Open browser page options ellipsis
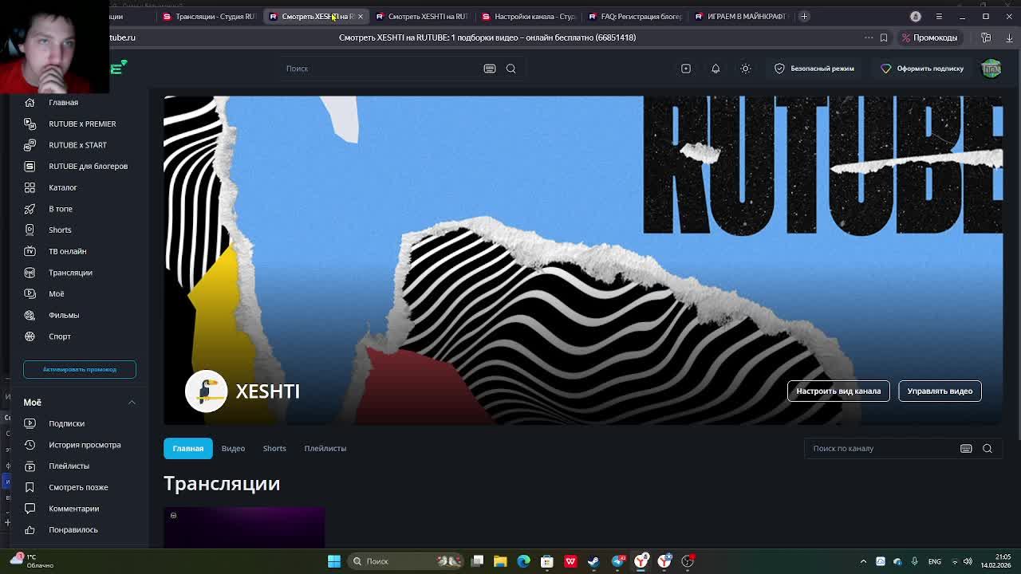The height and width of the screenshot is (574, 1021). (x=869, y=37)
